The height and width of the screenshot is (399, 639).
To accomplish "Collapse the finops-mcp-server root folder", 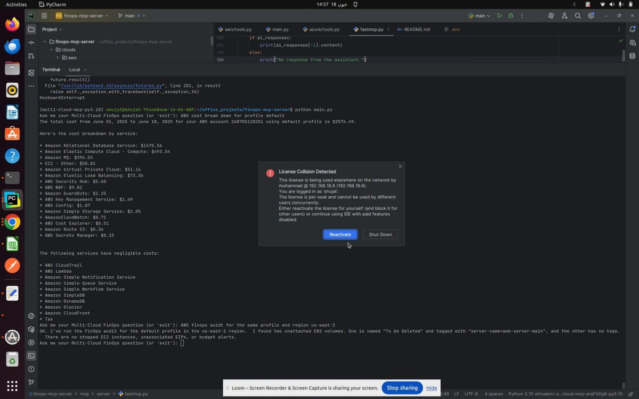I will click(x=45, y=42).
